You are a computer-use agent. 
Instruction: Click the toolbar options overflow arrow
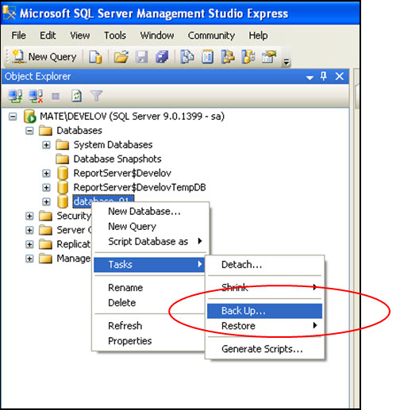coord(286,62)
